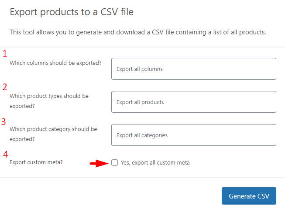Click empty footer area left of Generate CSV
The image size is (285, 212).
click(x=109, y=196)
